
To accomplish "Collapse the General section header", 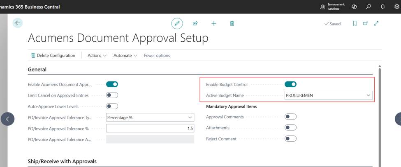I will click(x=37, y=70).
